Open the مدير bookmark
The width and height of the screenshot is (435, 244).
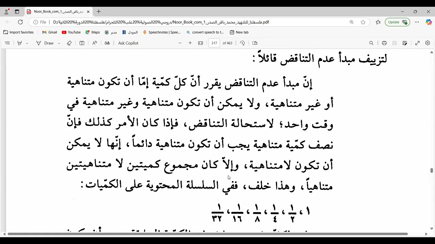click(x=111, y=32)
